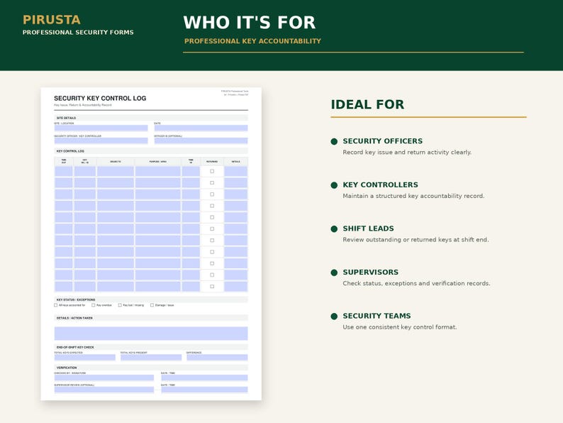Click the PIRUSTA brand logo text
This screenshot has height=423, width=563.
[x=52, y=20]
